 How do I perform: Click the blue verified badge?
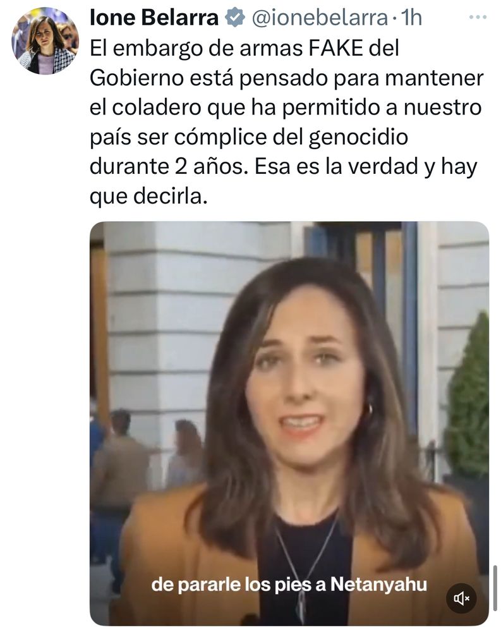[234, 18]
